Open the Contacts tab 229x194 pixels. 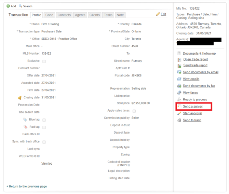coord(64,15)
